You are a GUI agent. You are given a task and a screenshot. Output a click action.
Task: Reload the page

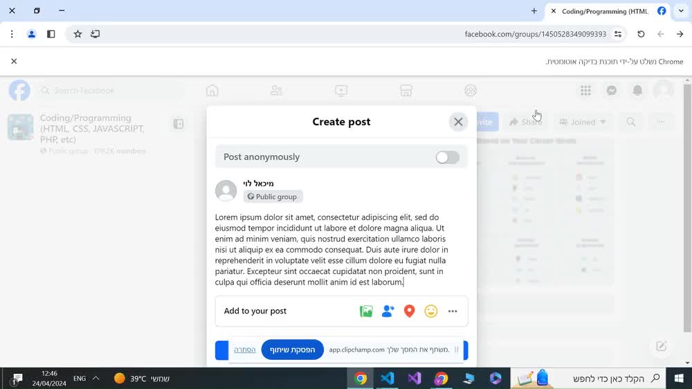(x=641, y=34)
